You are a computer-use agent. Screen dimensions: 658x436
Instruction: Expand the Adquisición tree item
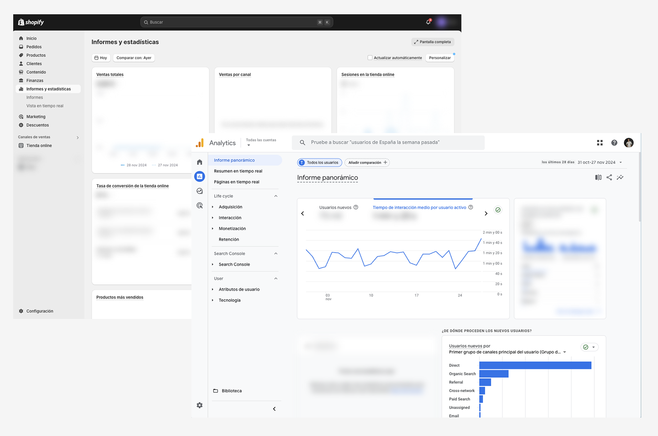[x=213, y=207]
